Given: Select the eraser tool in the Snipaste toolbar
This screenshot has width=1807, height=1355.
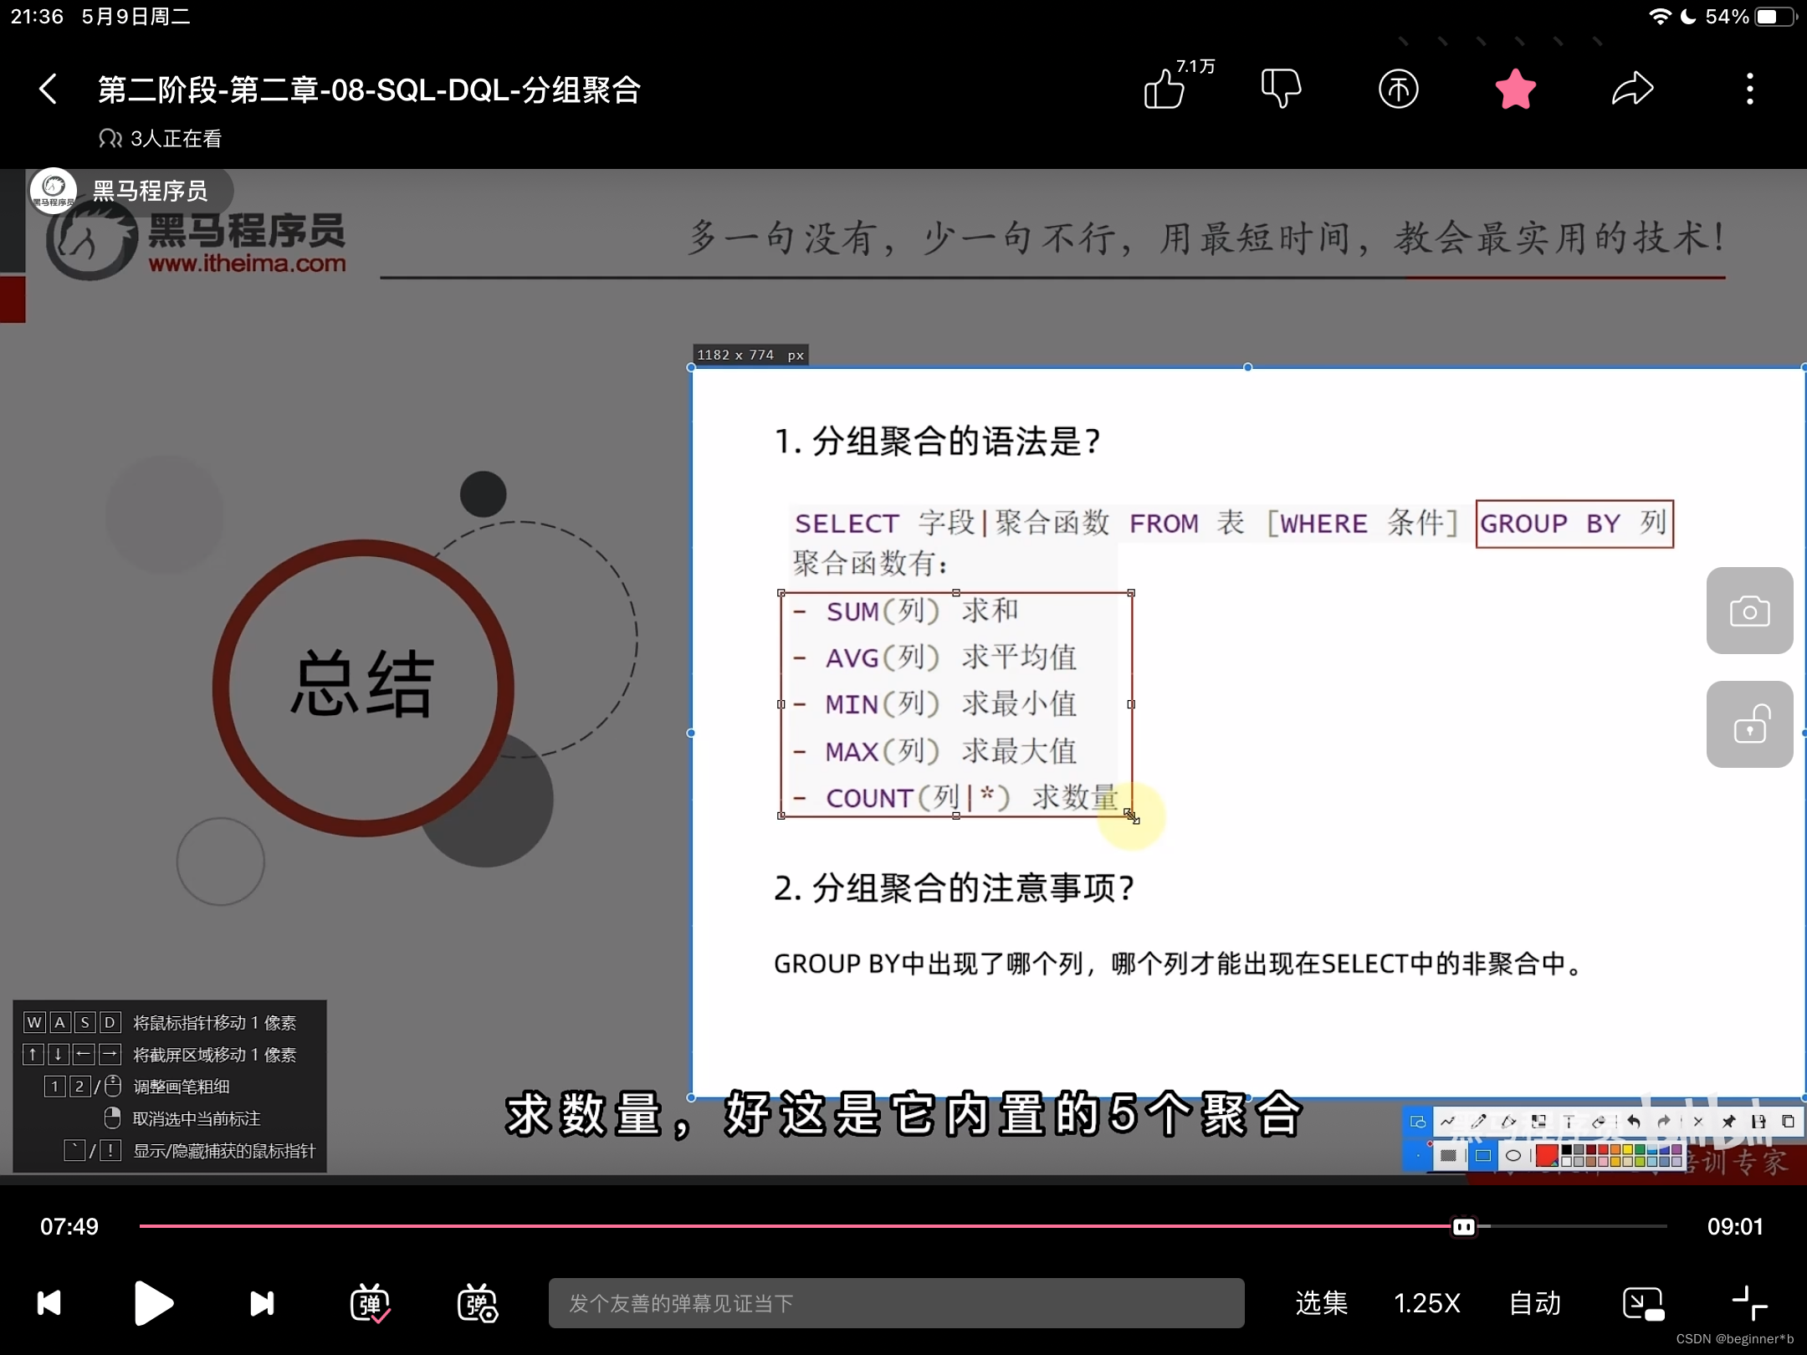Looking at the screenshot, I should click(1599, 1122).
